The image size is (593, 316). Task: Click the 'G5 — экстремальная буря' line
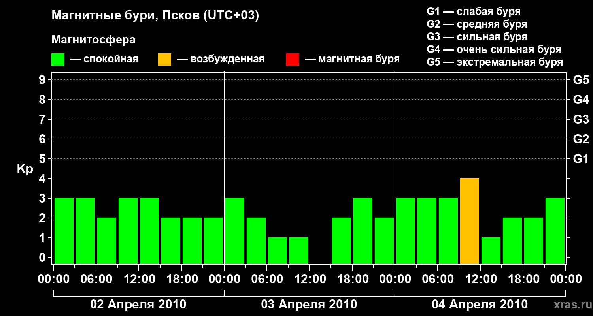coord(495,62)
